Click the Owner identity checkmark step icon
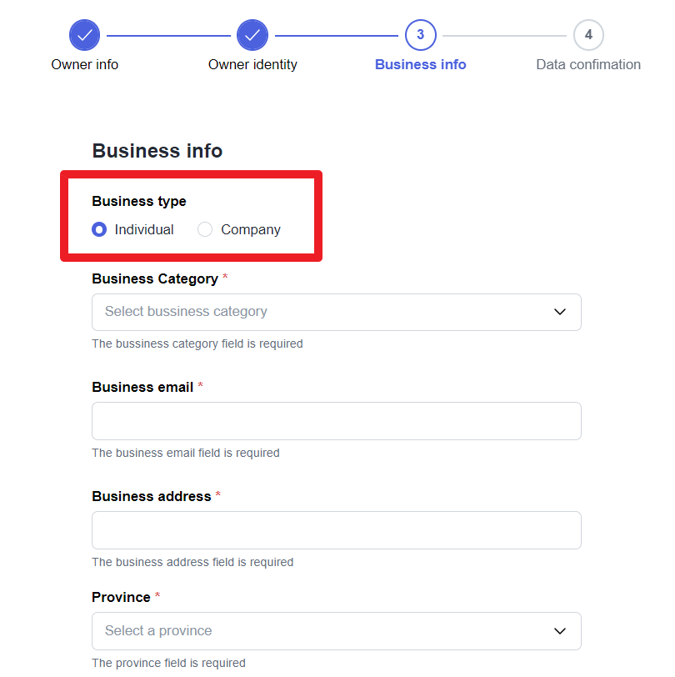 pos(252,35)
